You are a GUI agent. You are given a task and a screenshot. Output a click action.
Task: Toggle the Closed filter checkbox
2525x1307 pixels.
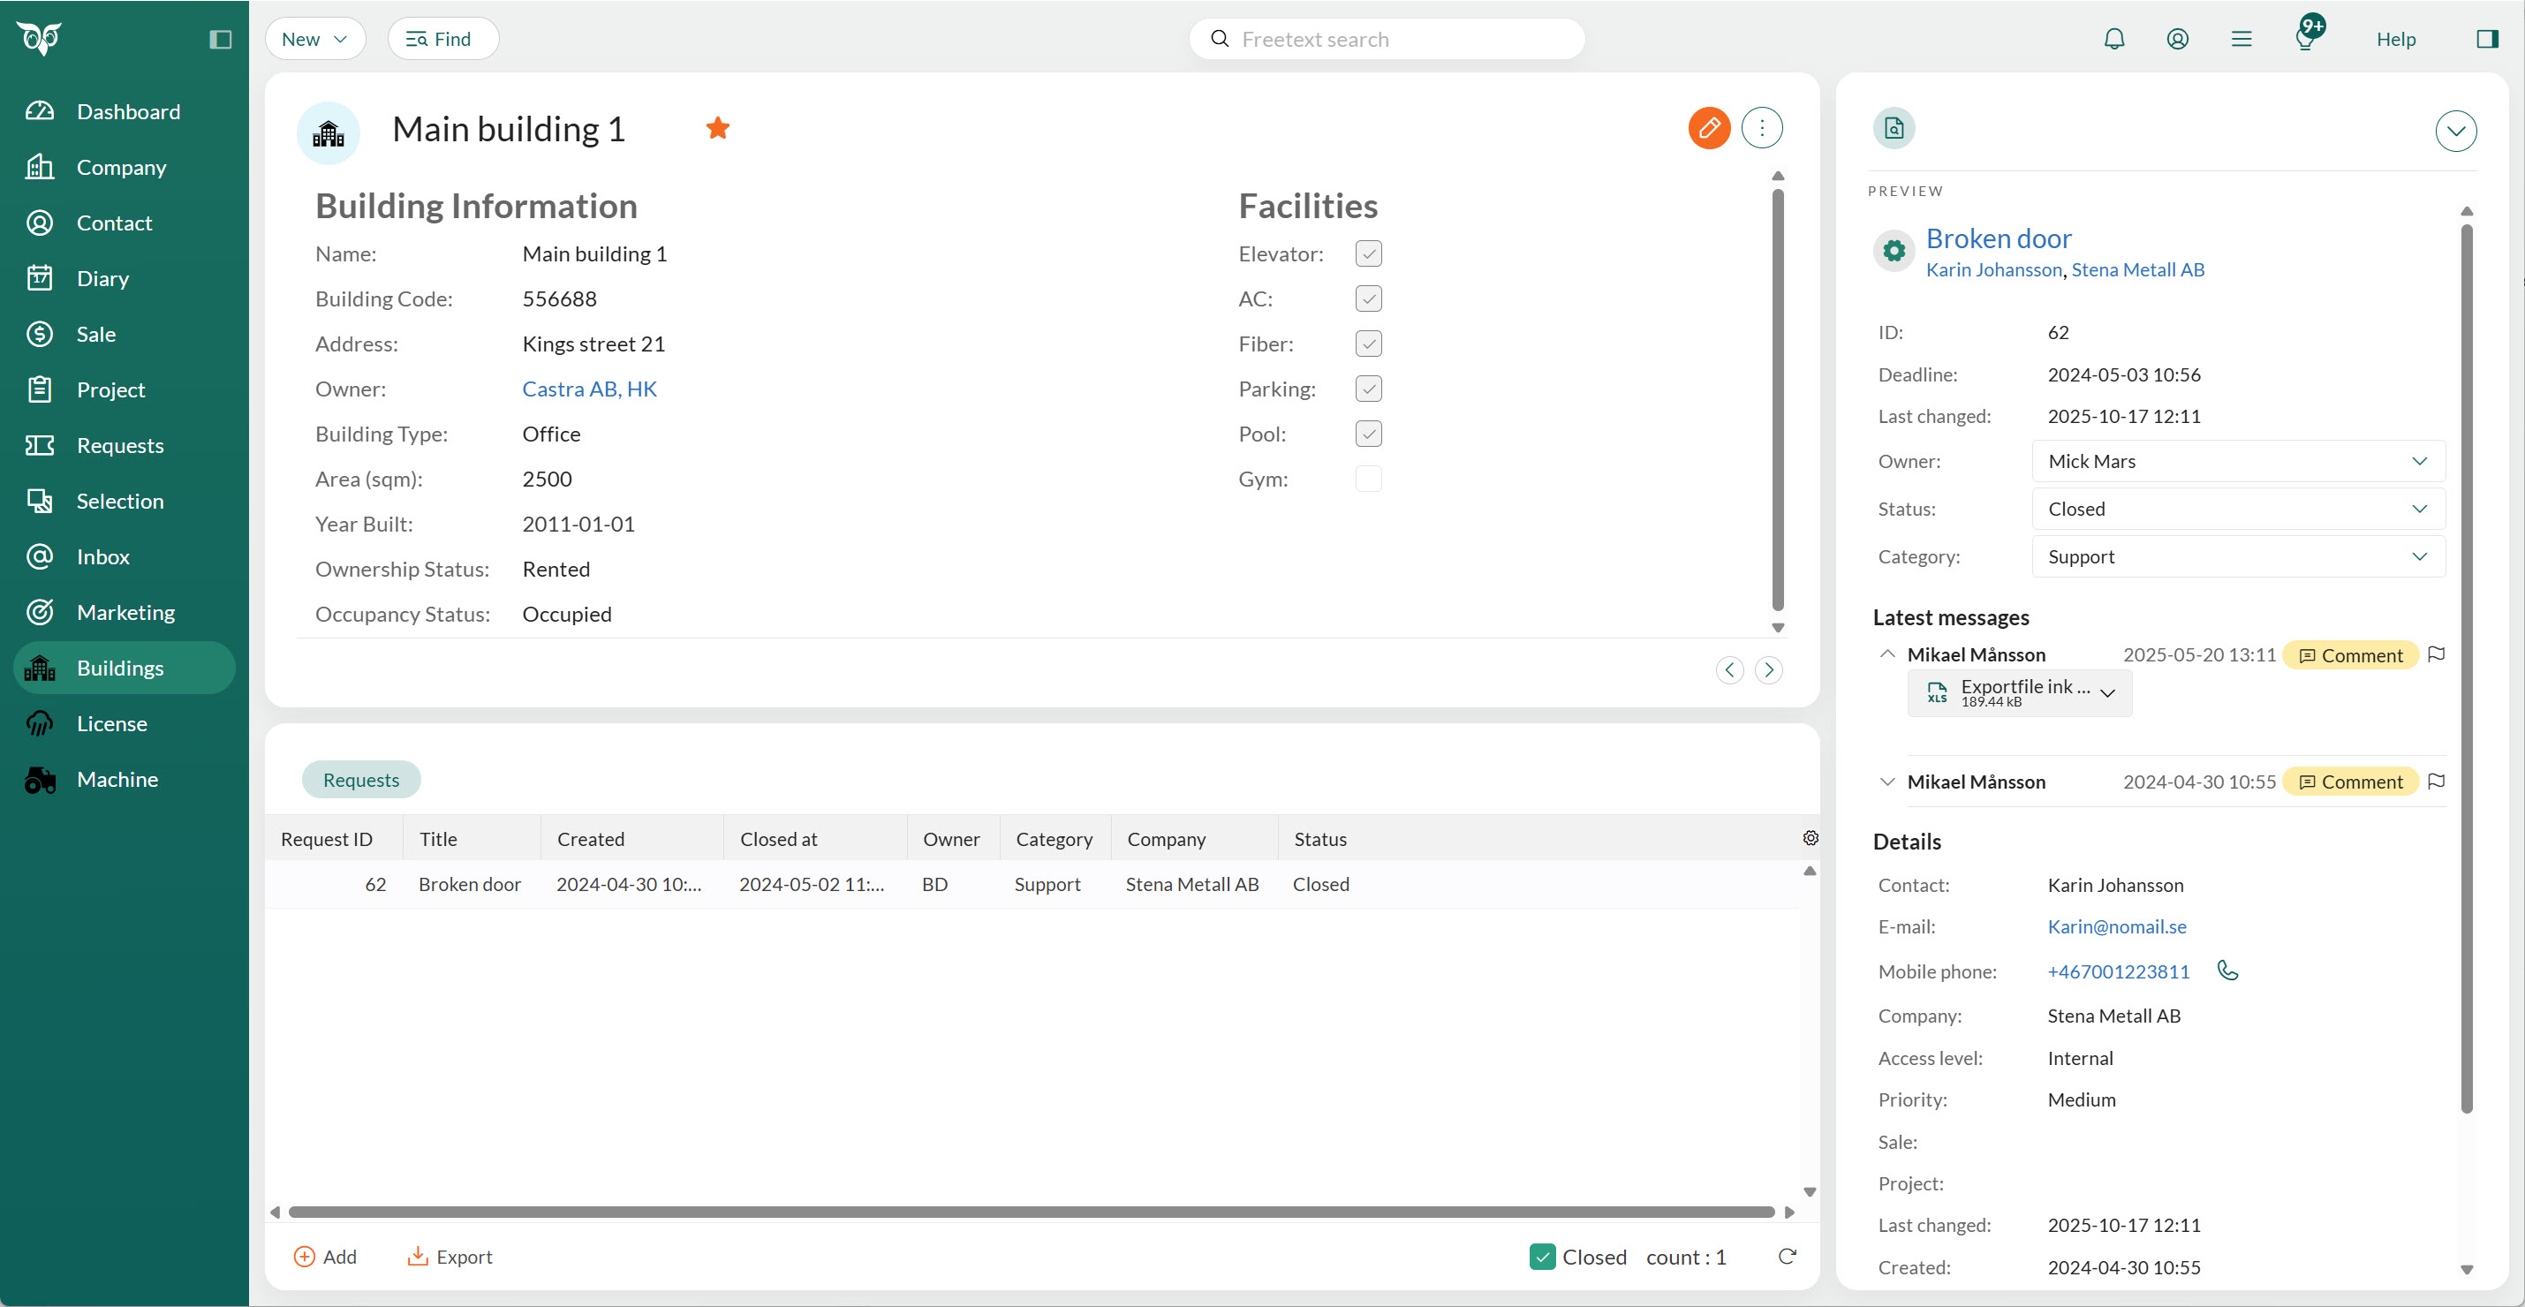point(1542,1256)
